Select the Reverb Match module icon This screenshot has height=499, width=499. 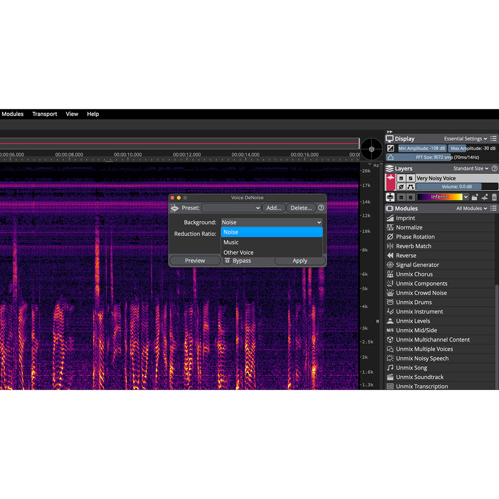pos(390,246)
